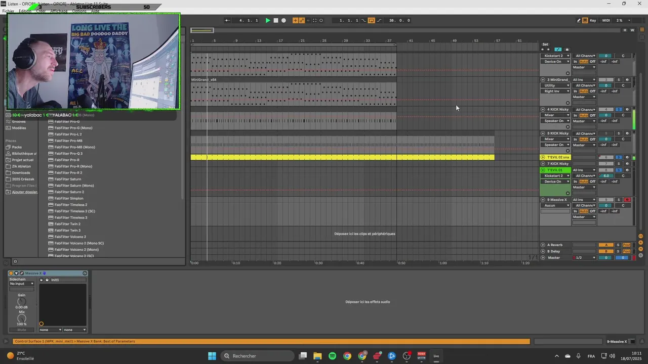Image resolution: width=648 pixels, height=364 pixels.
Task: Click the Stop button in transport
Action: click(276, 20)
